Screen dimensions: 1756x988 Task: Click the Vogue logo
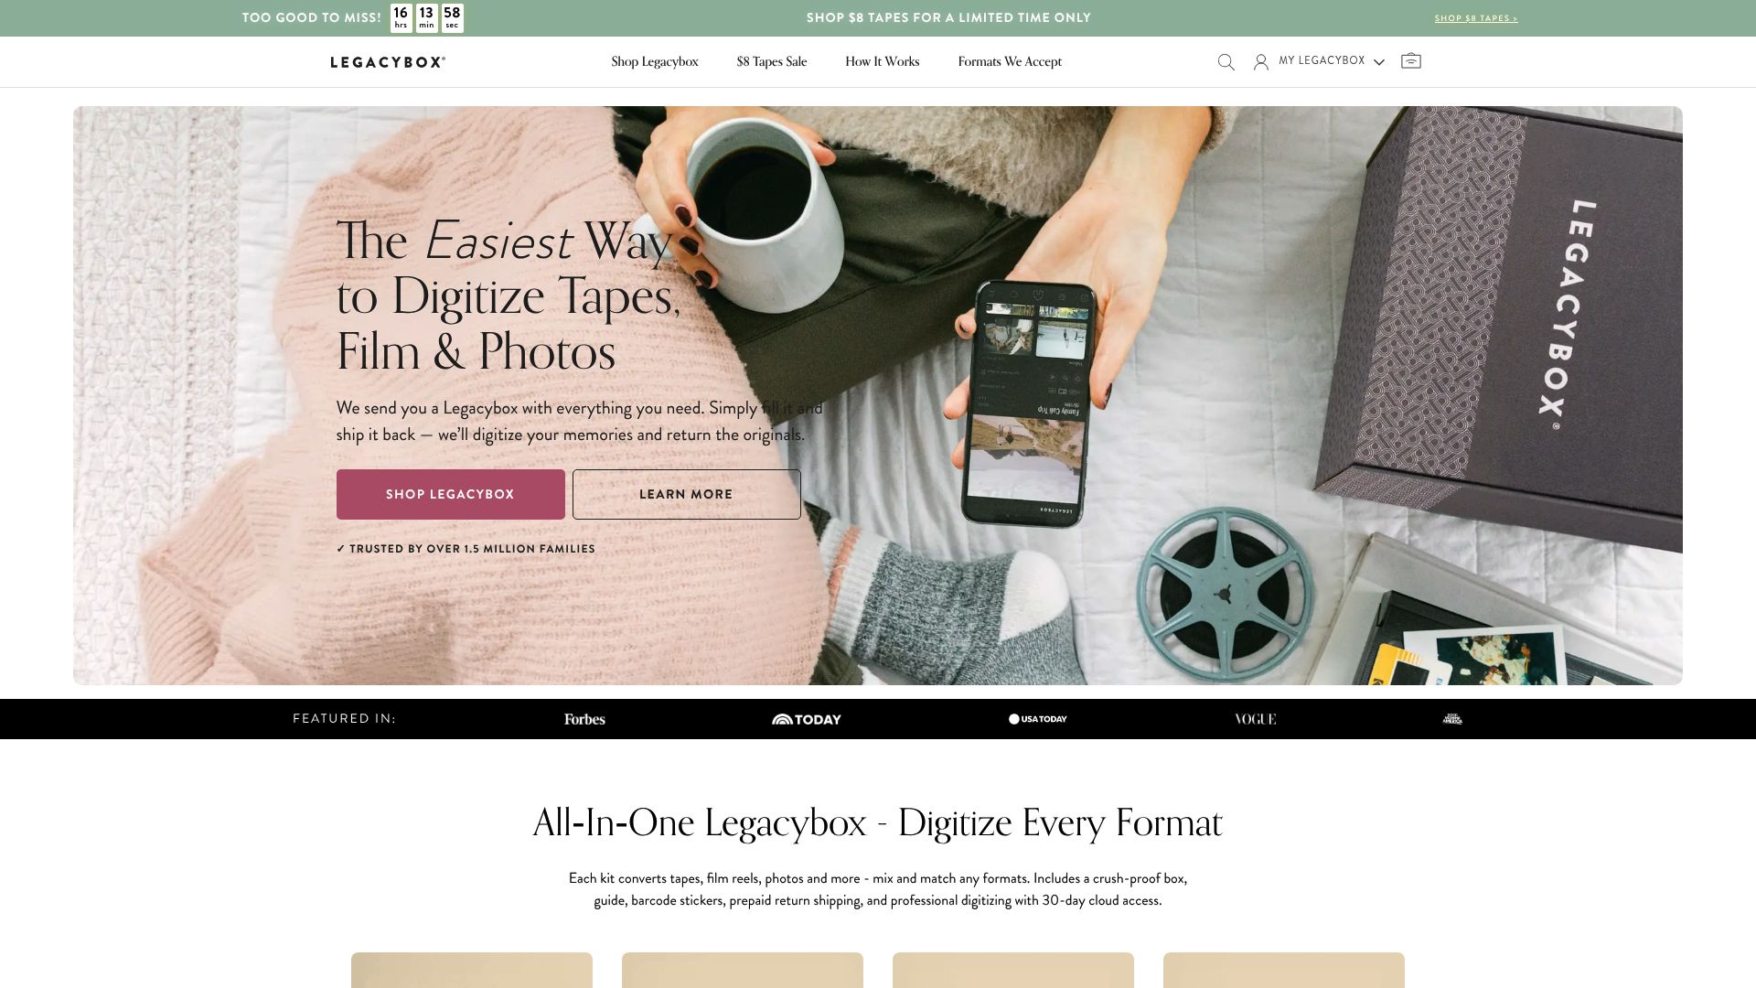pyautogui.click(x=1255, y=719)
